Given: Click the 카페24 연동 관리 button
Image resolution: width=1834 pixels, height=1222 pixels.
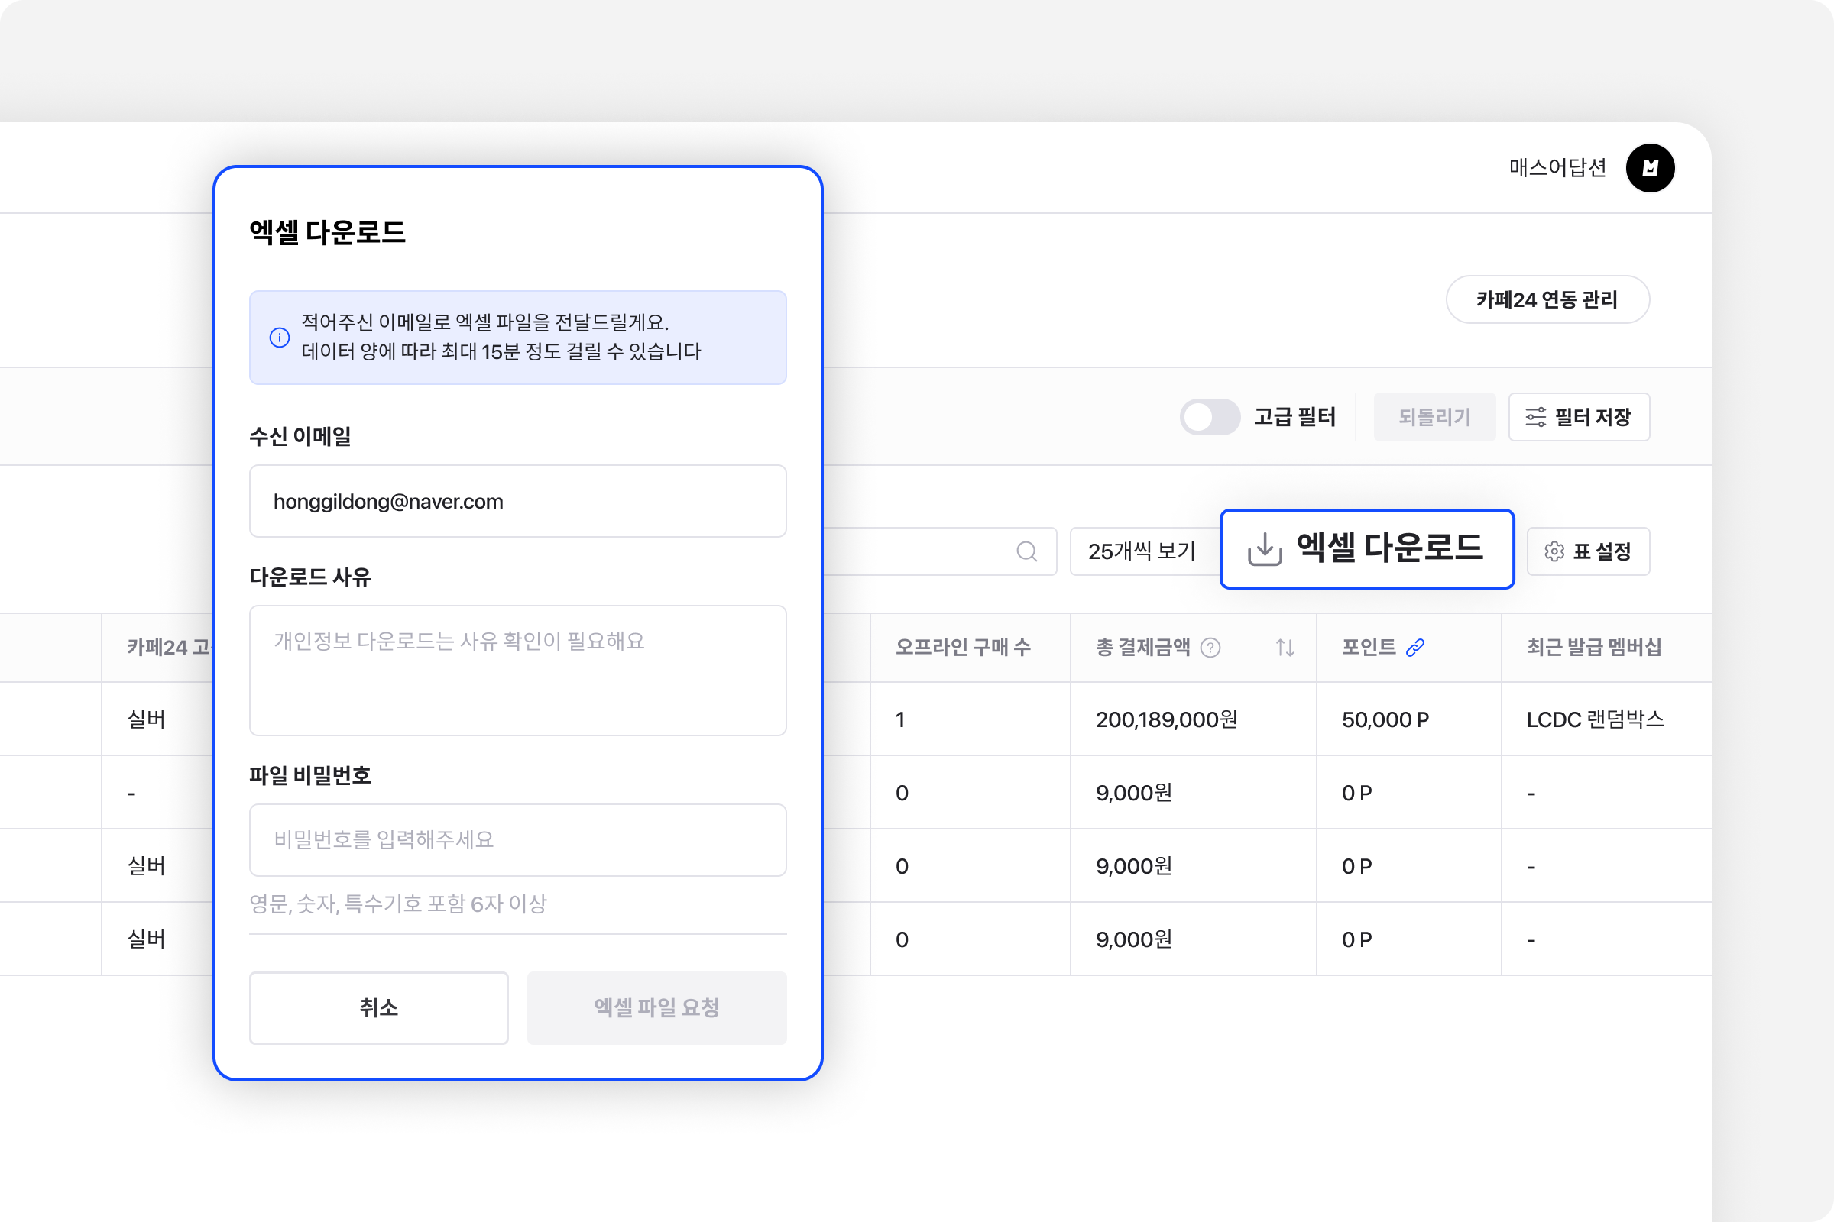Looking at the screenshot, I should click(x=1547, y=299).
